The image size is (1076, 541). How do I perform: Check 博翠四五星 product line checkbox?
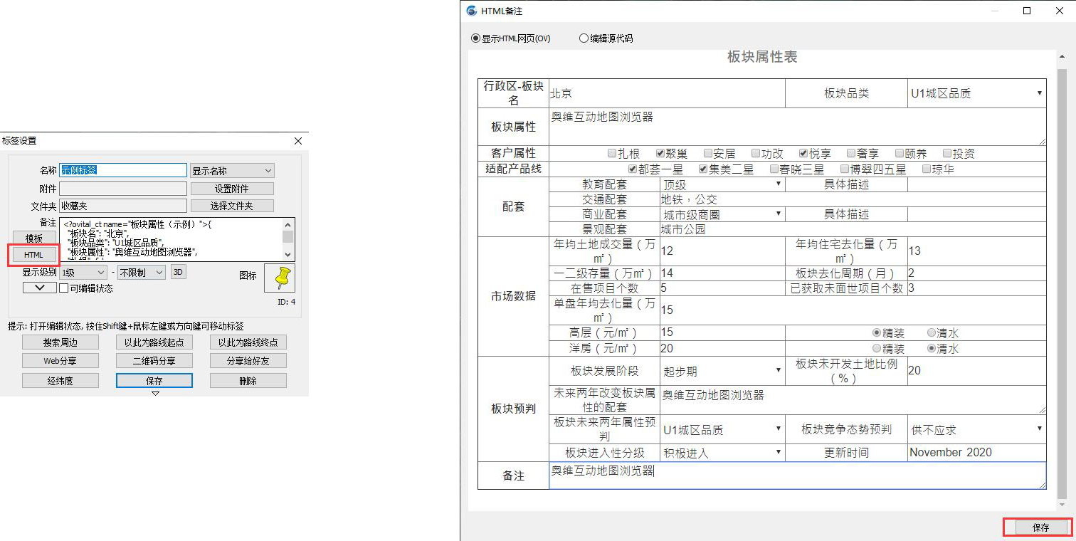click(845, 169)
